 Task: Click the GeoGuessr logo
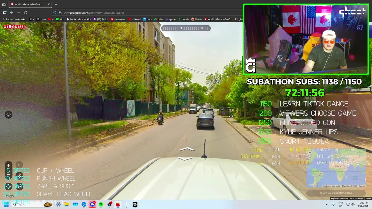pos(15,27)
